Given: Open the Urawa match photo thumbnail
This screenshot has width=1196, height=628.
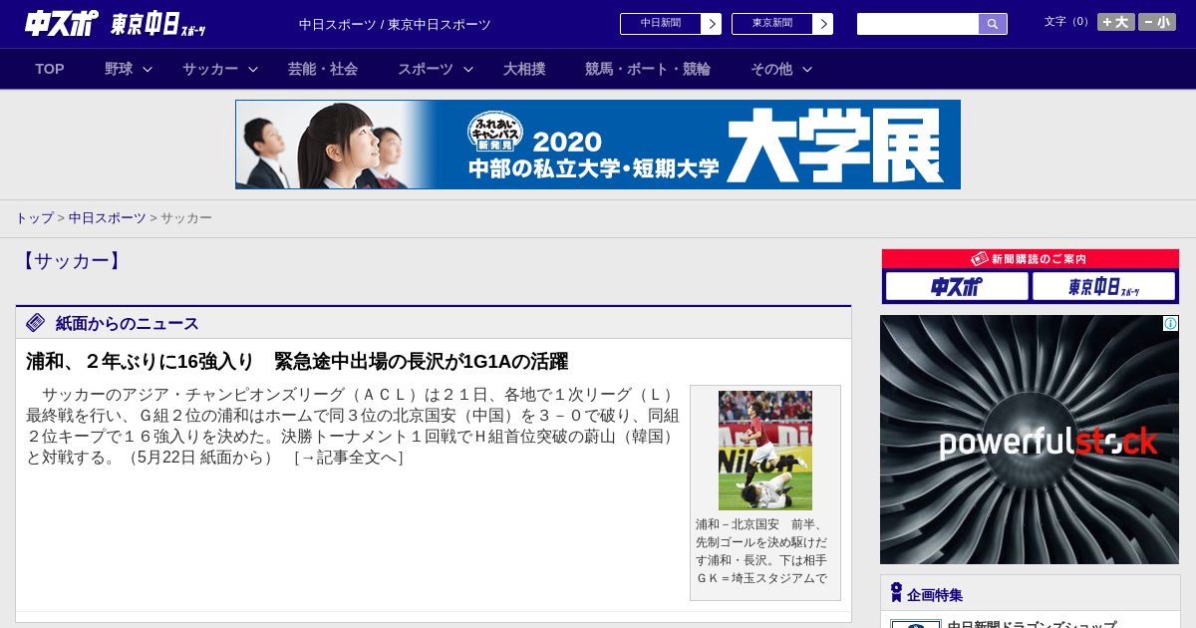Looking at the screenshot, I should point(765,451).
